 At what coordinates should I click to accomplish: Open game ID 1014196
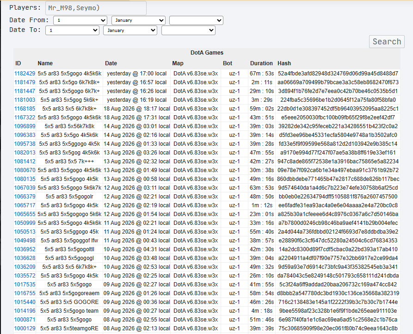25,311
